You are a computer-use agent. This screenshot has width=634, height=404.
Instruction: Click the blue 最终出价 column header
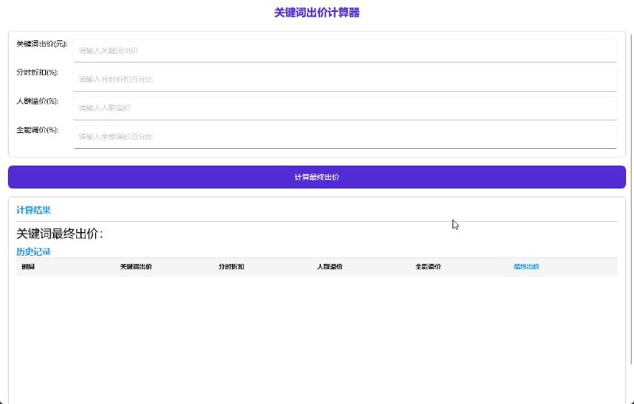click(x=526, y=267)
